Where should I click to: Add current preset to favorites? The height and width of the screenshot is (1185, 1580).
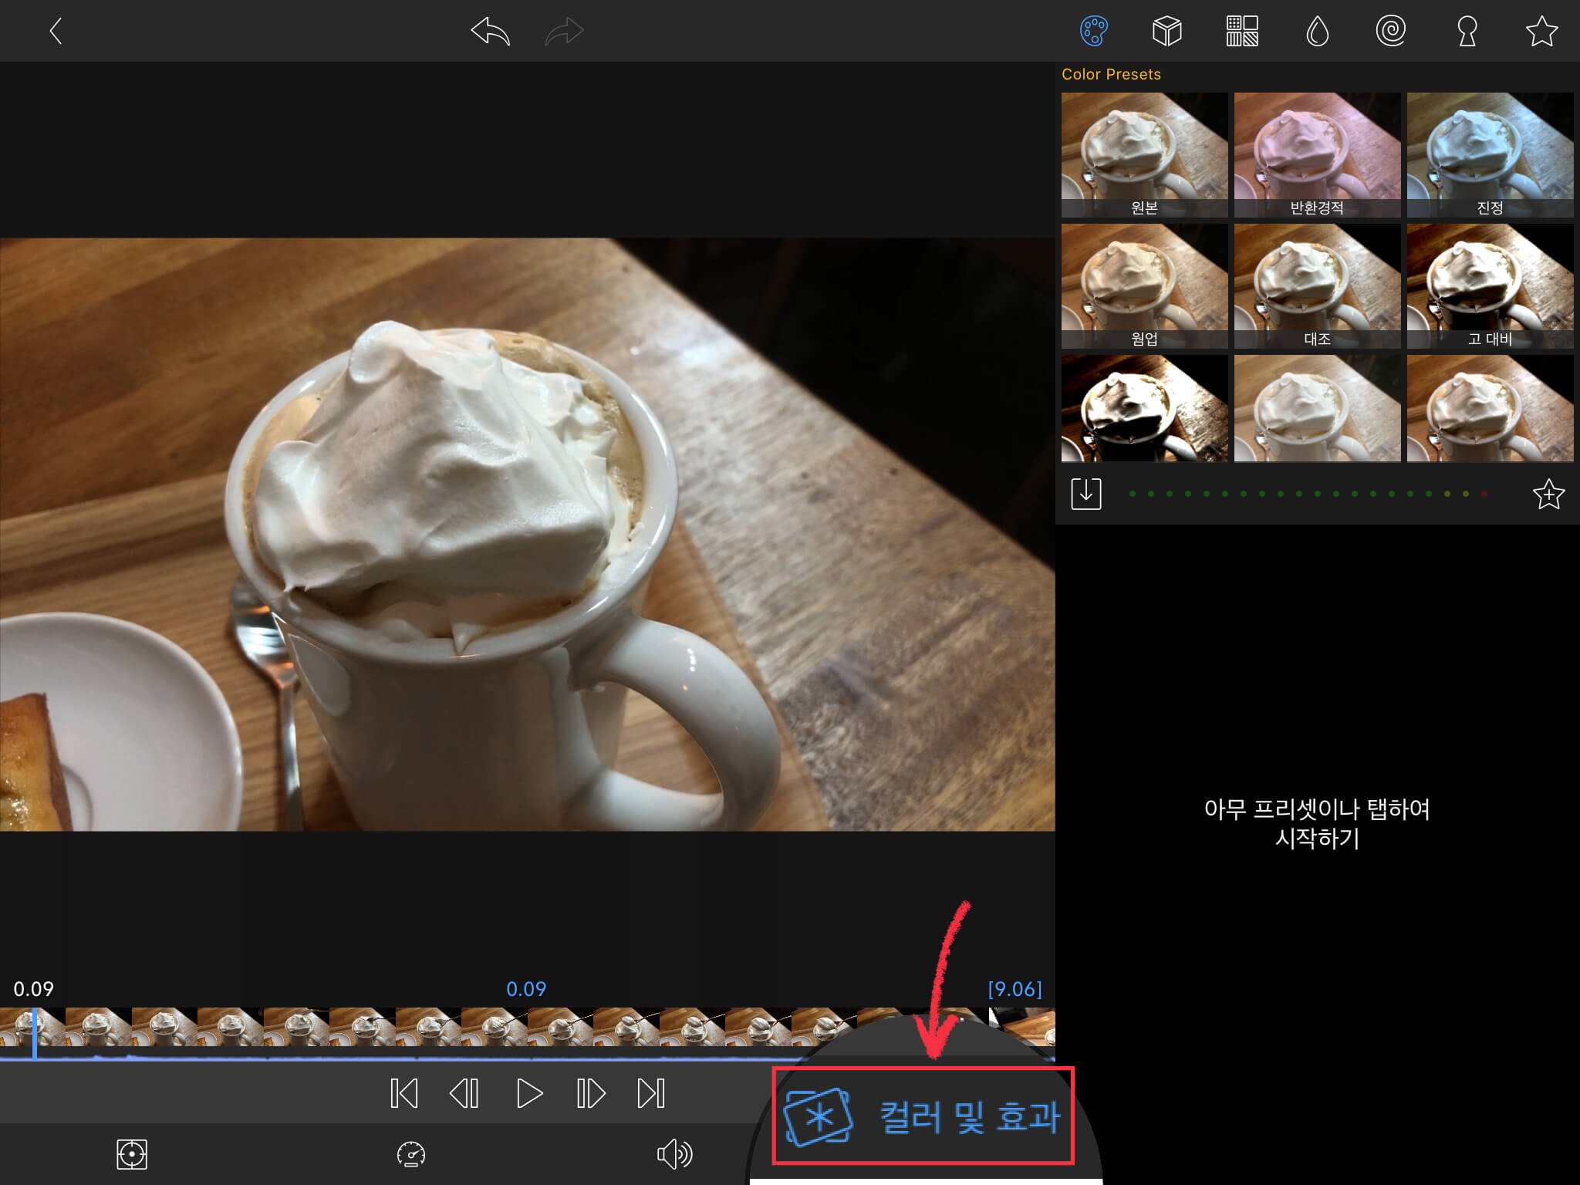(x=1548, y=495)
